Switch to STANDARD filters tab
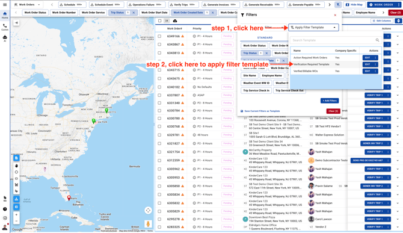The height and width of the screenshot is (233, 403). pos(265,37)
